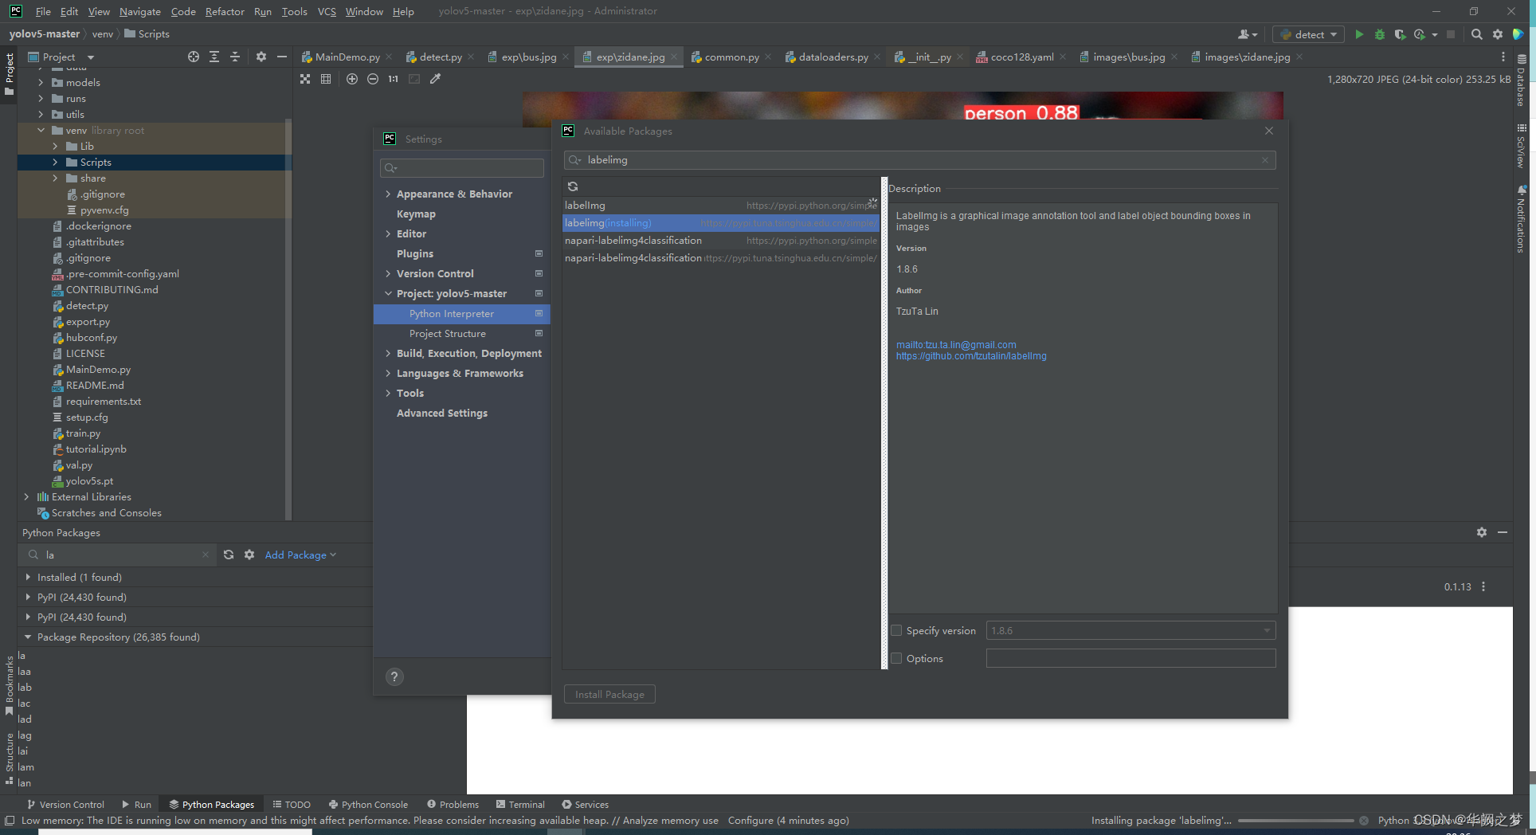Screen dimensions: 1536x835
Task: Open tabs overflow menu with three dots
Action: (1503, 57)
